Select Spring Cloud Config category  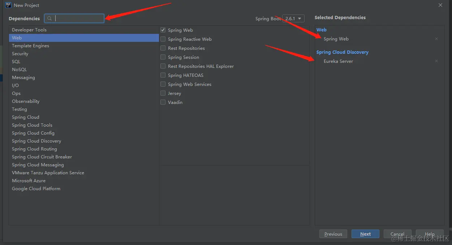[84, 133]
